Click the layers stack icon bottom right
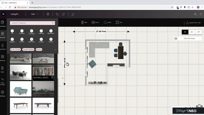 point(199,106)
